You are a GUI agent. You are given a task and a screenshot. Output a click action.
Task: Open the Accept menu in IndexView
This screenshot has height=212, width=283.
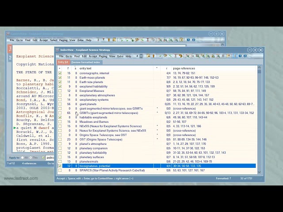click(93, 56)
